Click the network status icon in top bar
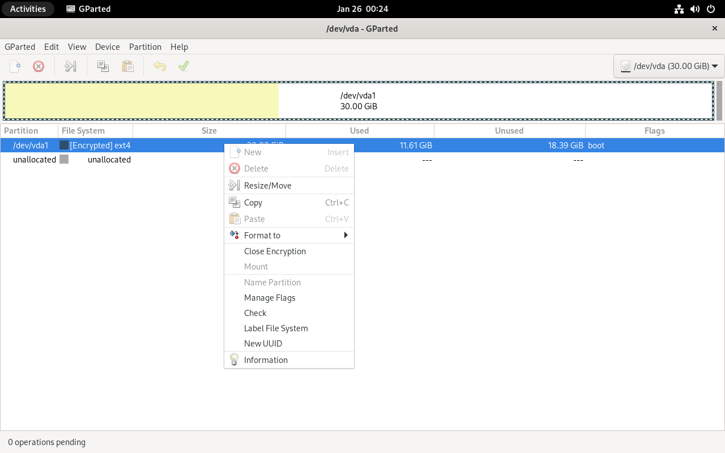 679,9
